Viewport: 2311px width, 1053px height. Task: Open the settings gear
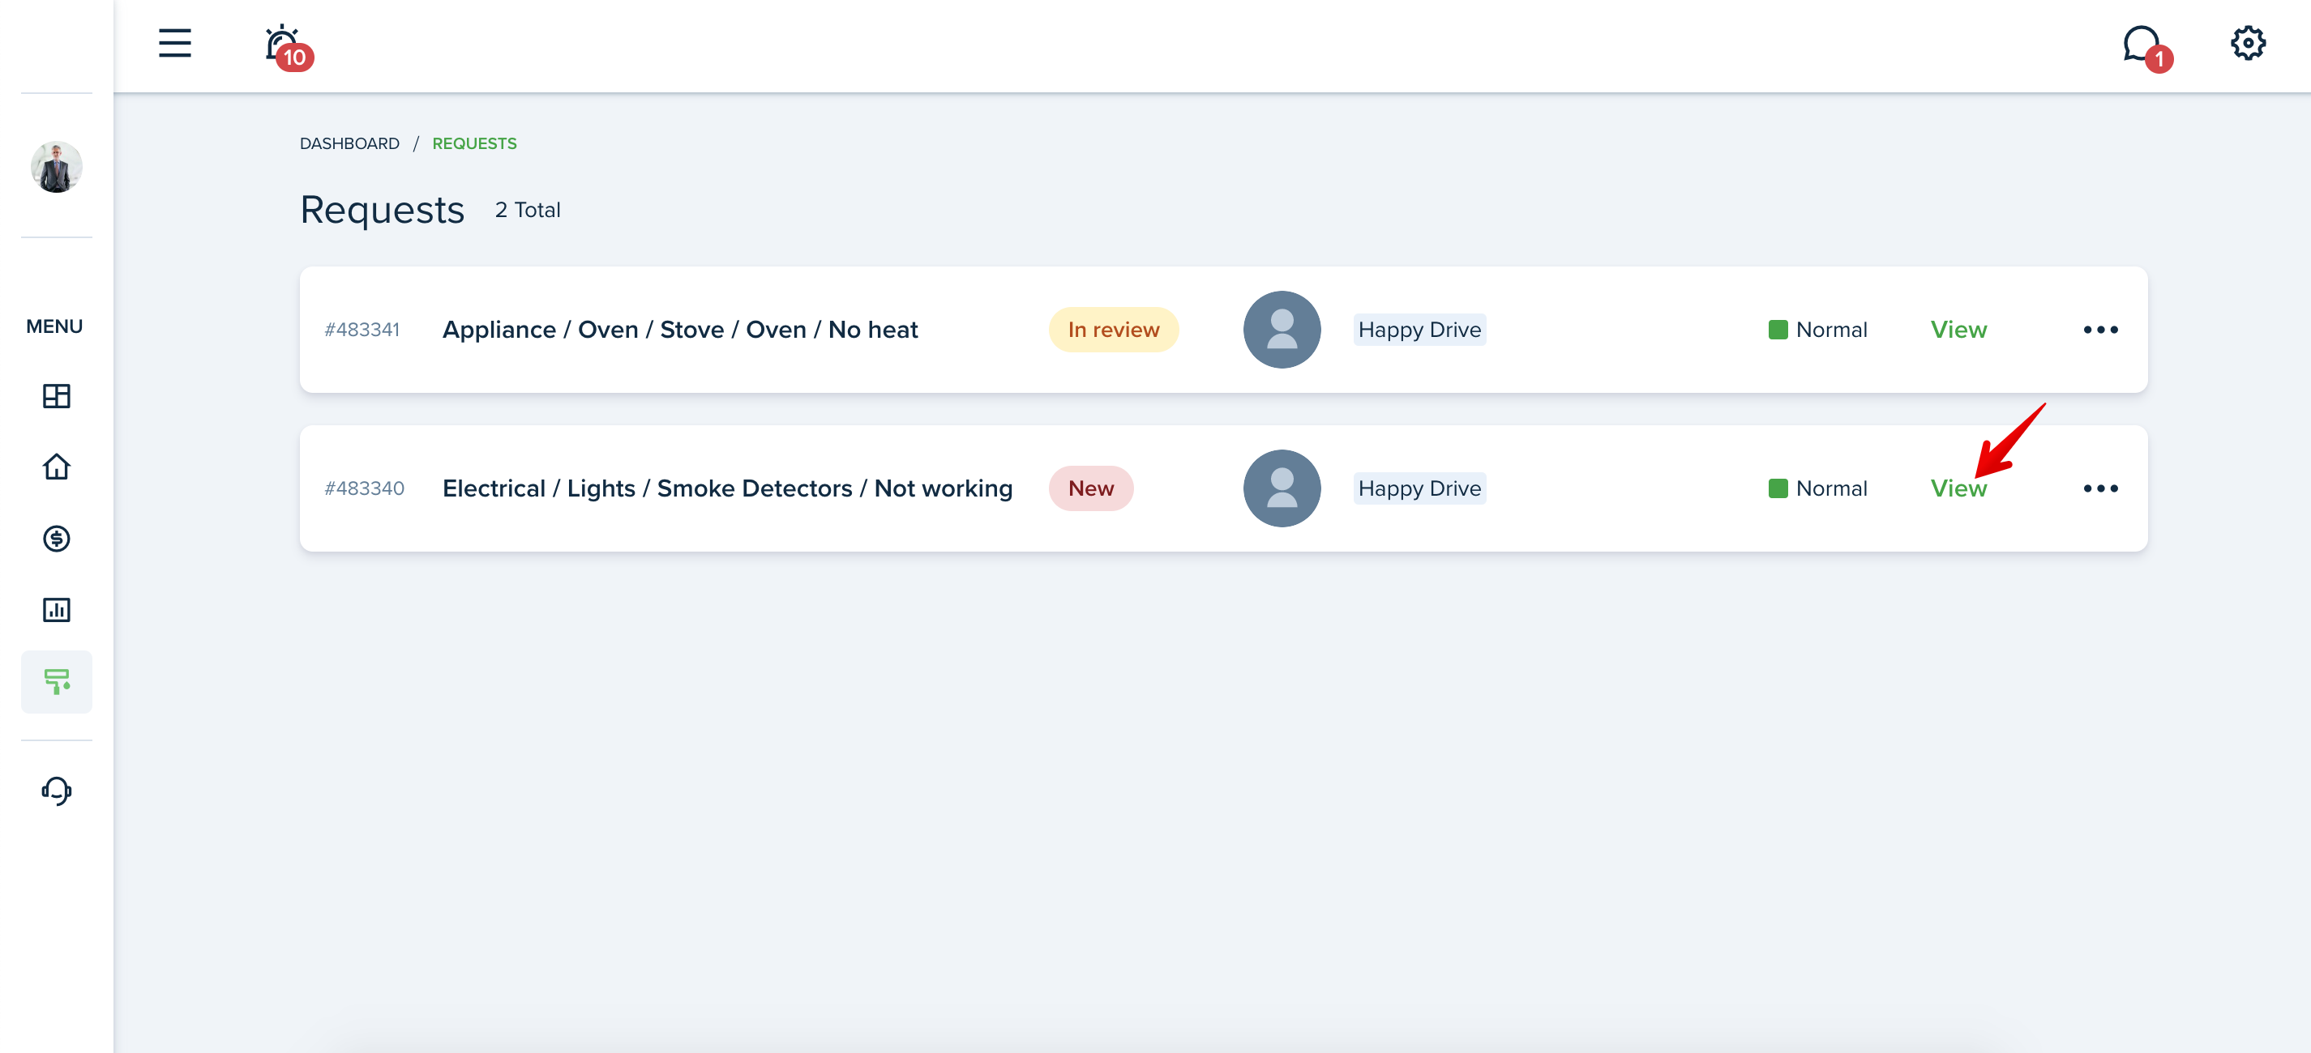[x=2249, y=43]
